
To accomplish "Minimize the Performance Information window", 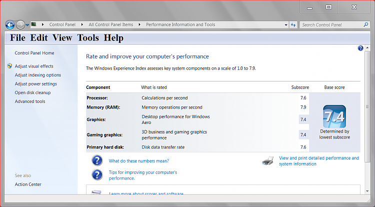I will (309, 7).
